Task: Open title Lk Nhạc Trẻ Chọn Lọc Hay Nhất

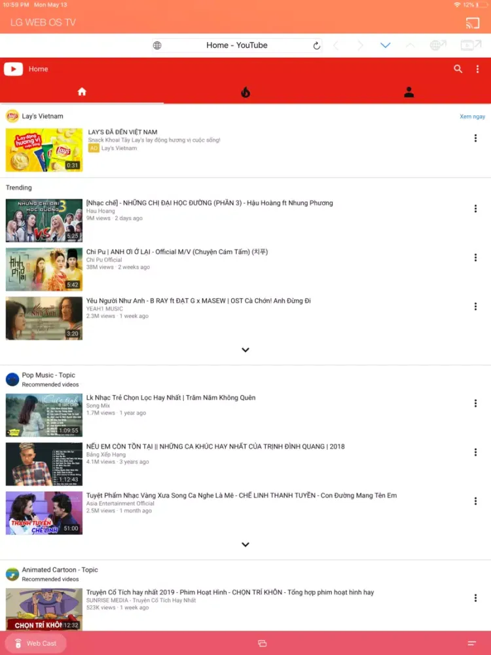Action: pyautogui.click(x=171, y=398)
